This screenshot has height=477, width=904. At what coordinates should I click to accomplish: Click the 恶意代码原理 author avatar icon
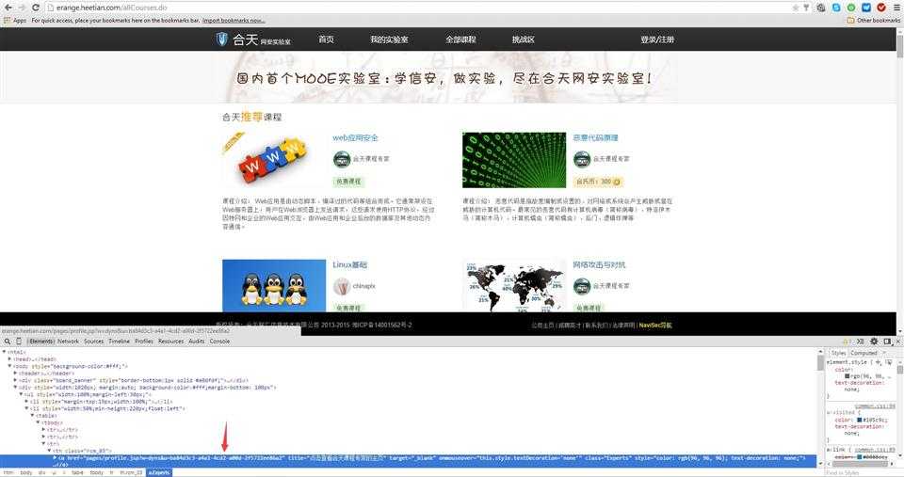click(582, 158)
